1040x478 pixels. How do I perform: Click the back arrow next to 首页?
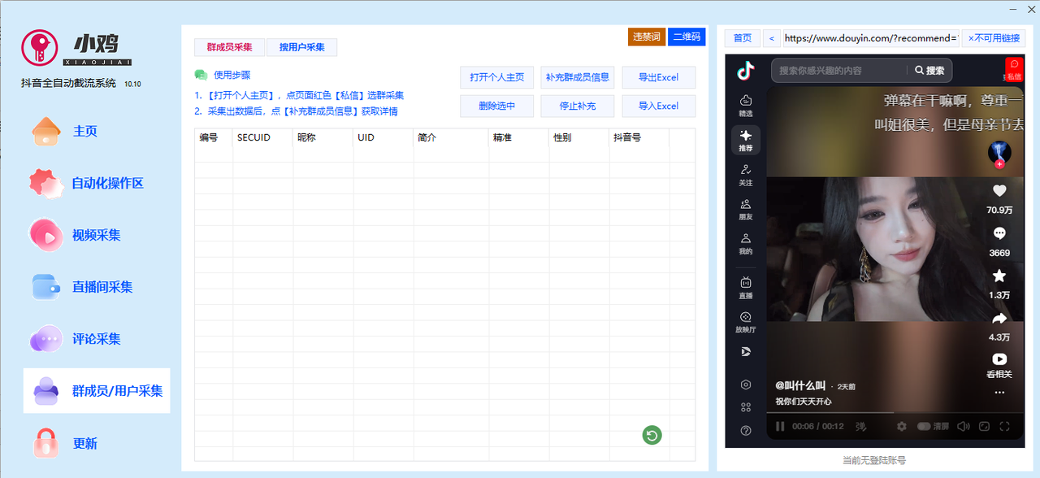coord(771,37)
